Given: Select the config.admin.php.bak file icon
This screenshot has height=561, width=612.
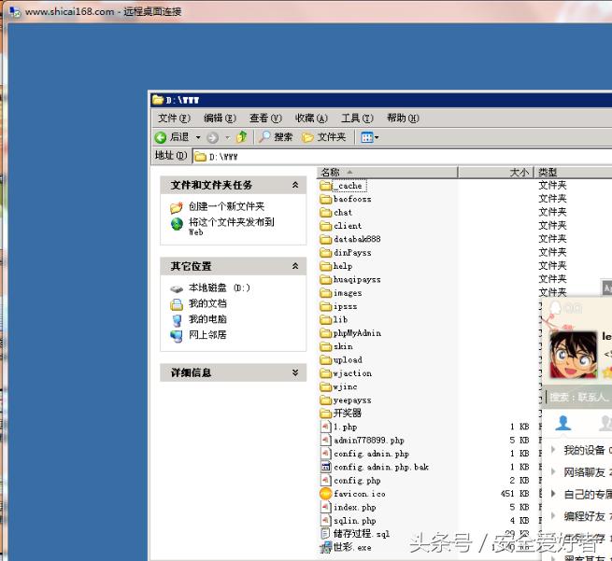Looking at the screenshot, I should click(x=325, y=467).
